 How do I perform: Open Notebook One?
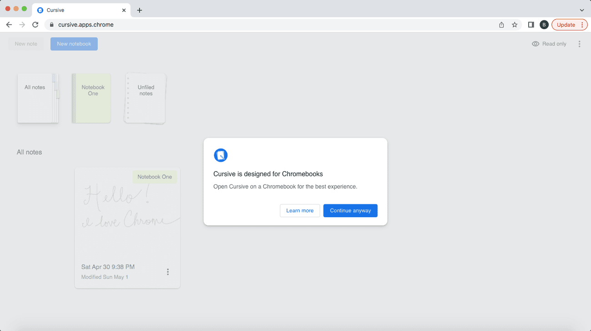tap(91, 97)
